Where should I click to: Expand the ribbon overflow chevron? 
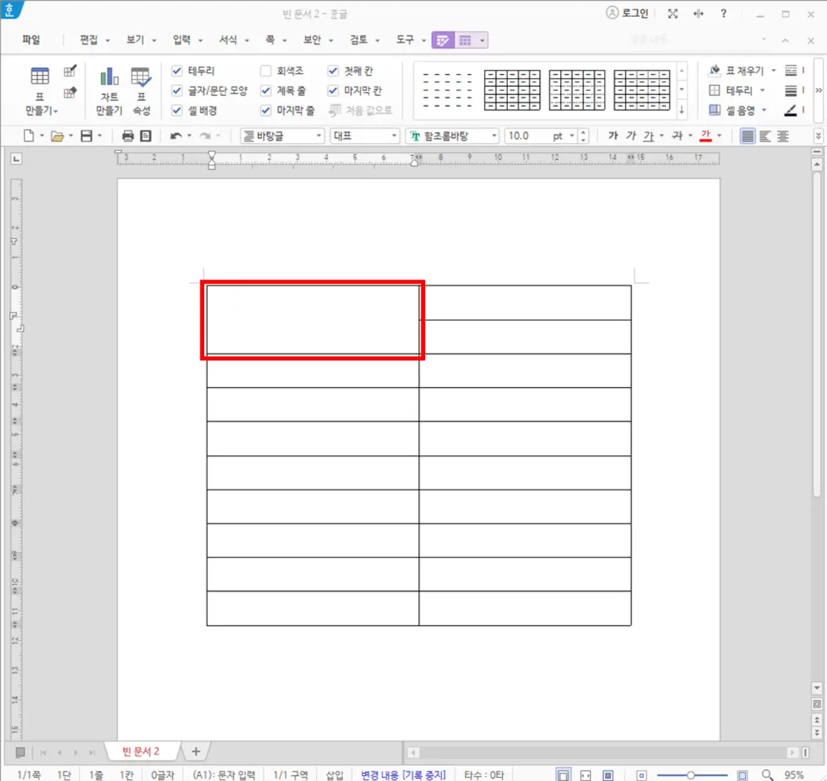click(x=819, y=90)
